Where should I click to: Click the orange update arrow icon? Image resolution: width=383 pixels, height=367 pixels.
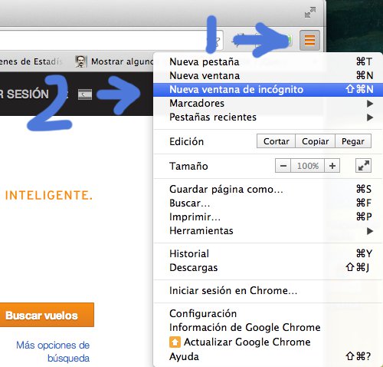[175, 342]
